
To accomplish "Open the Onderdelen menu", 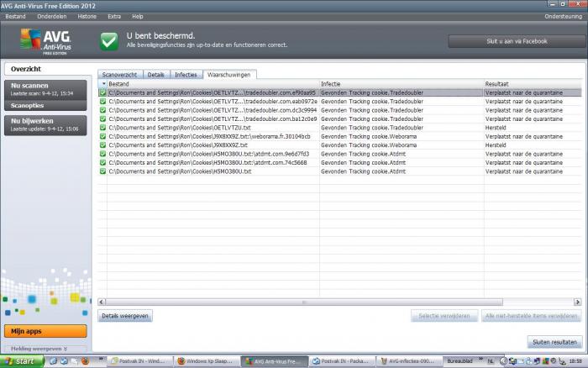I will [52, 17].
